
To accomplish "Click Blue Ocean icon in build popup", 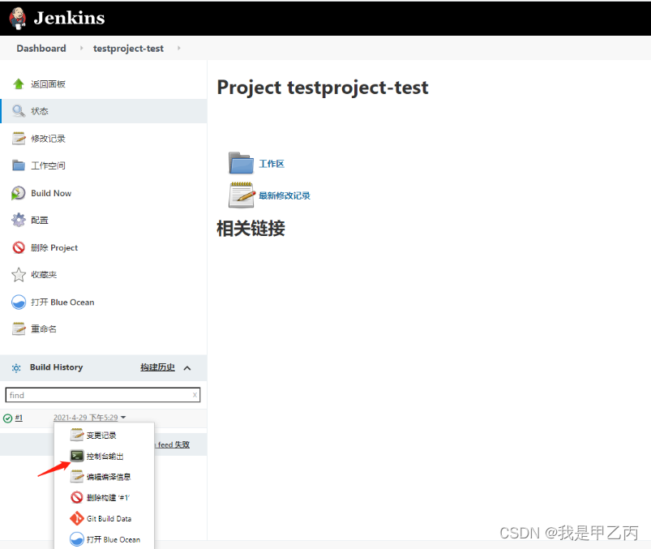I will click(77, 539).
